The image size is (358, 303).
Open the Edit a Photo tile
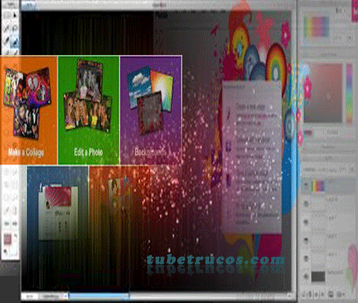(88, 110)
